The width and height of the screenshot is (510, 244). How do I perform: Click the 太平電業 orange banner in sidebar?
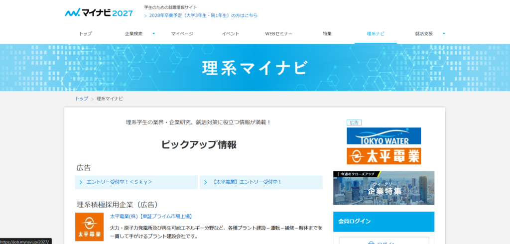pos(383,156)
